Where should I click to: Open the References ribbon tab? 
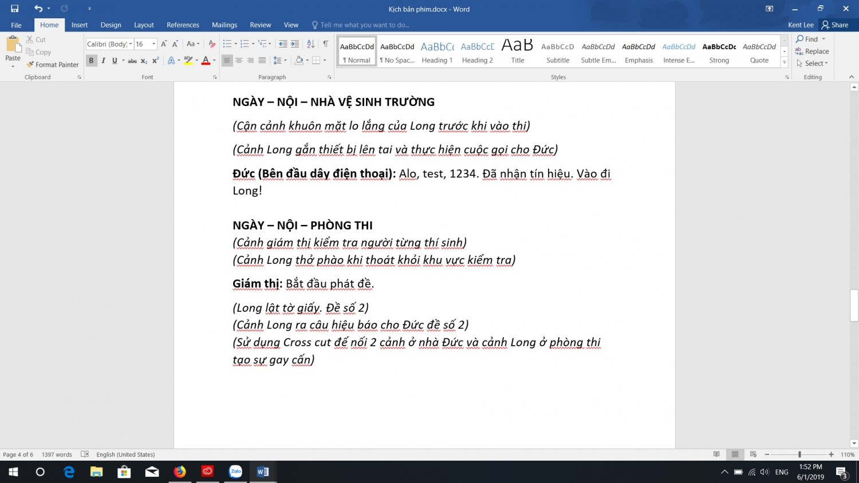pos(183,25)
